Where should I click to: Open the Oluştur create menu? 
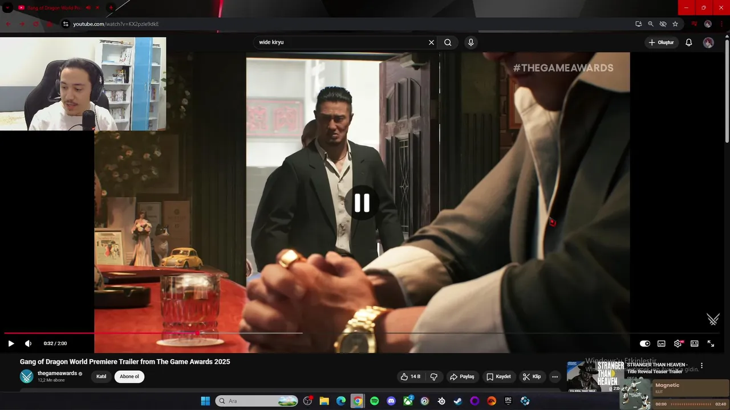click(x=661, y=42)
